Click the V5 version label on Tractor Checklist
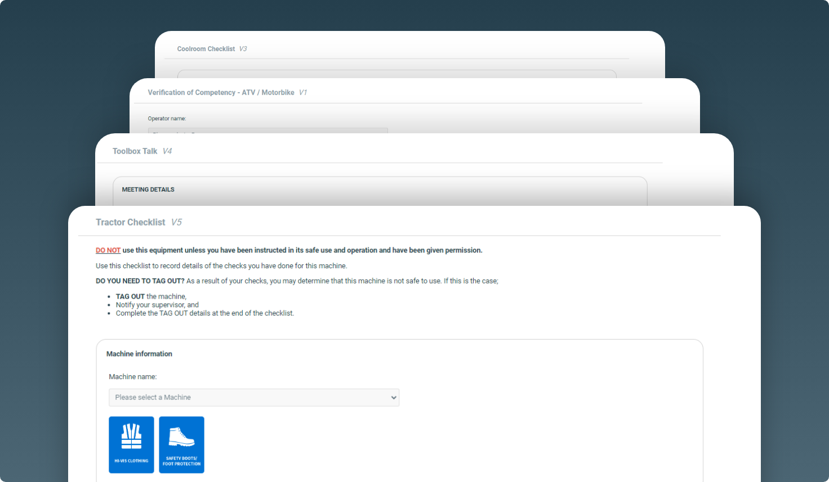Screen dimensions: 829x482 point(176,222)
